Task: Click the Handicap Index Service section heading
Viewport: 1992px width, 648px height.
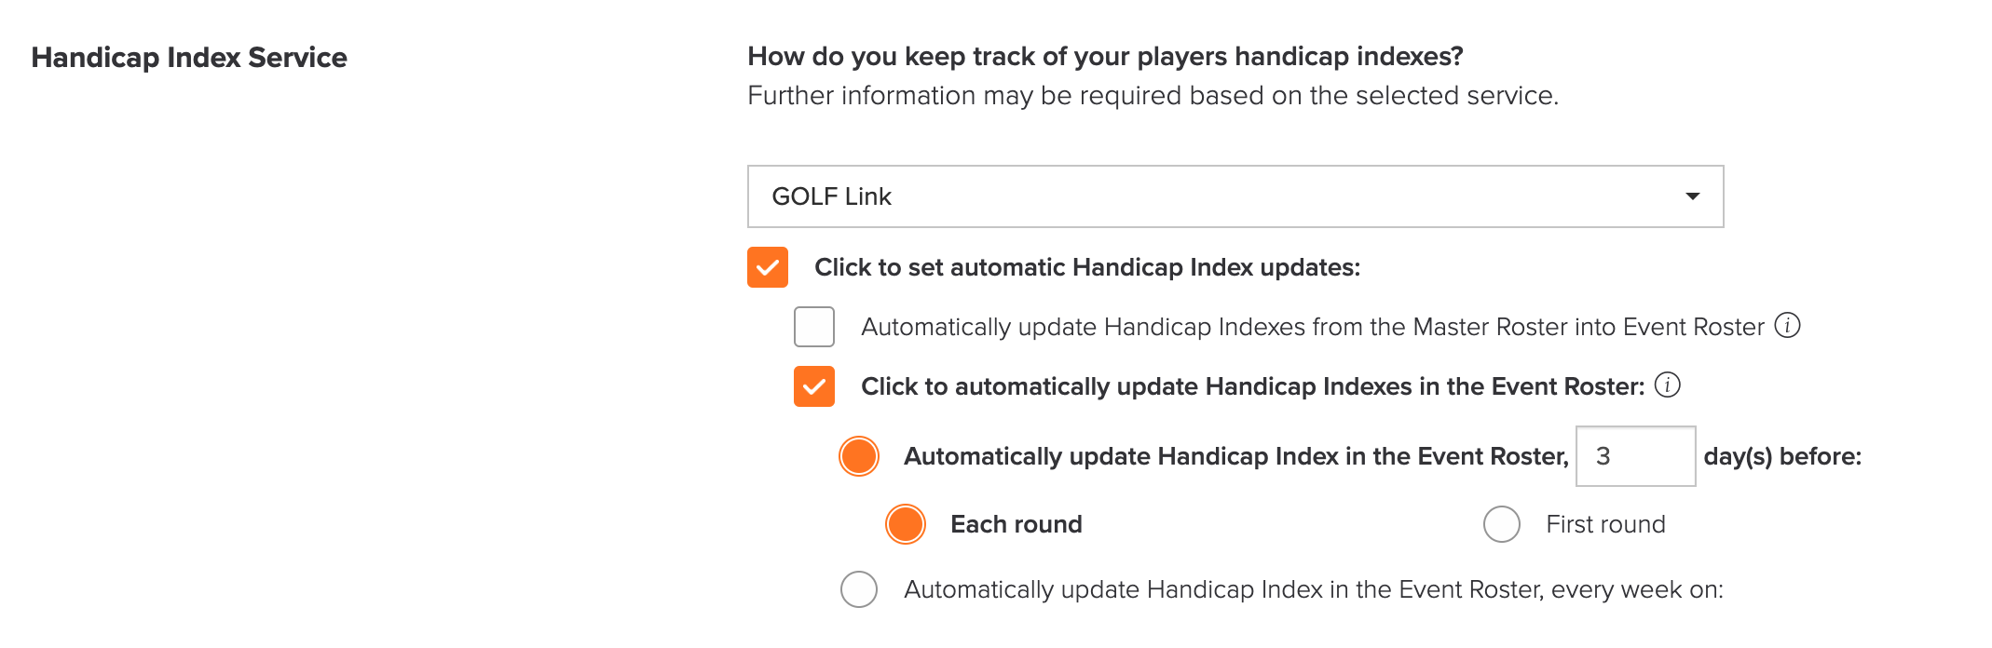Action: point(189,58)
